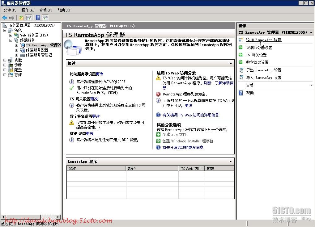The height and width of the screenshot is (227, 315).
Task: Click the 更改 link next to RDP 设置
Action: [x=90, y=133]
